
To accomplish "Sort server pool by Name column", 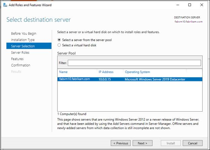I will [x=63, y=72].
